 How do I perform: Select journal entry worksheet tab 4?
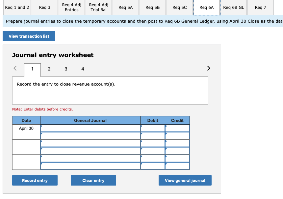tap(83, 69)
